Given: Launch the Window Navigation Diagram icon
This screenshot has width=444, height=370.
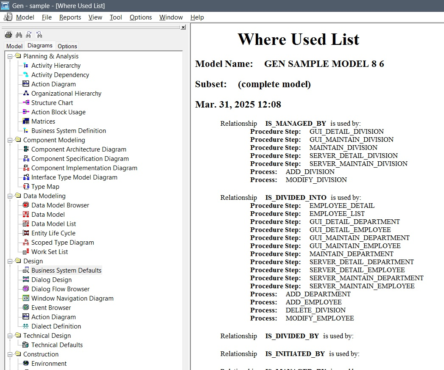Looking at the screenshot, I should click(x=26, y=298).
